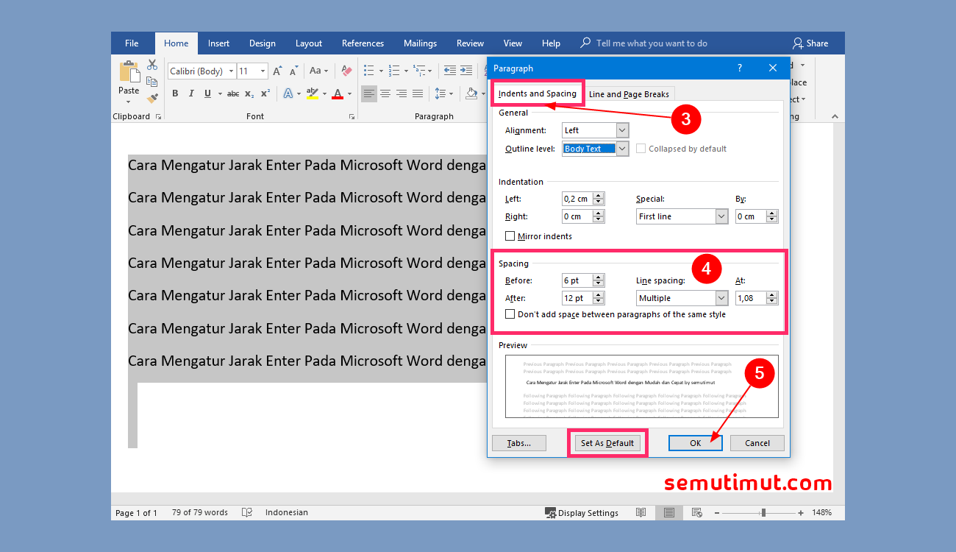This screenshot has width=956, height=552.
Task: Toggle the Collapsed by default checkbox
Action: (x=641, y=149)
